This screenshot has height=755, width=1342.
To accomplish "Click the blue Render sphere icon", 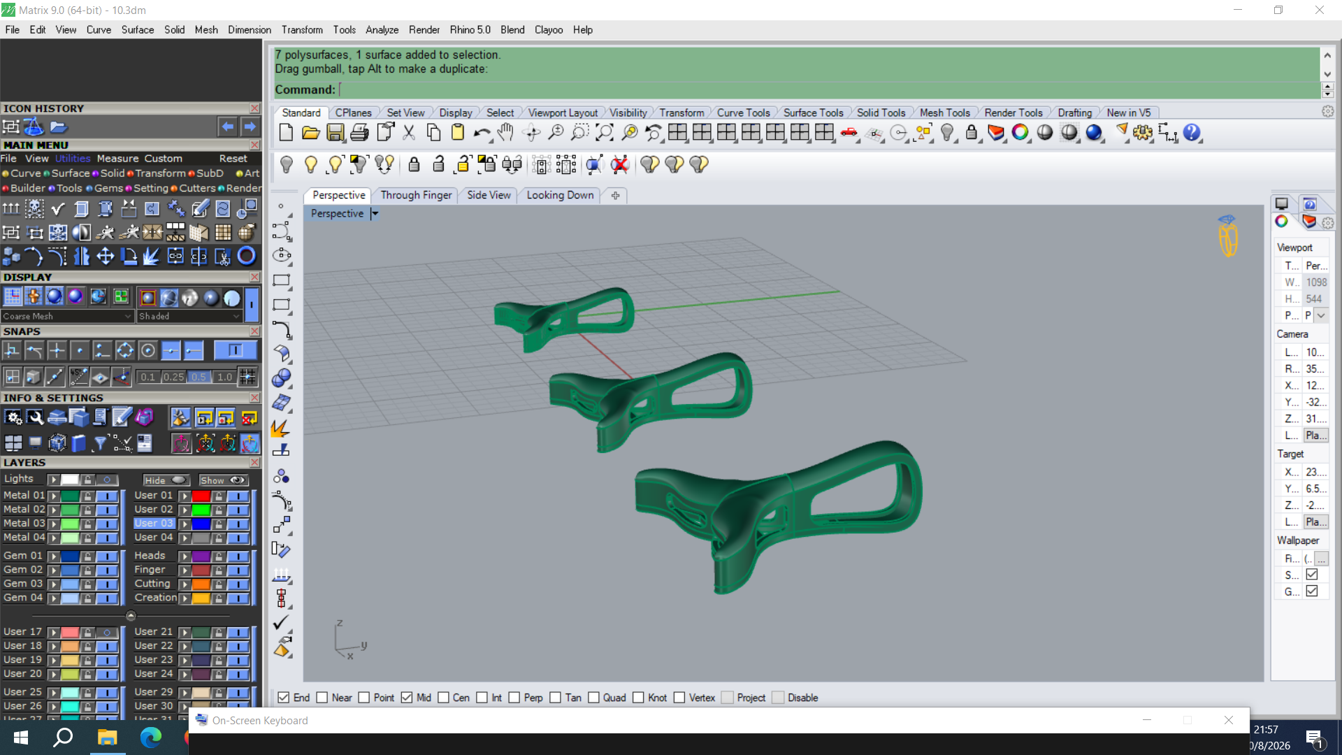I will pyautogui.click(x=1094, y=133).
